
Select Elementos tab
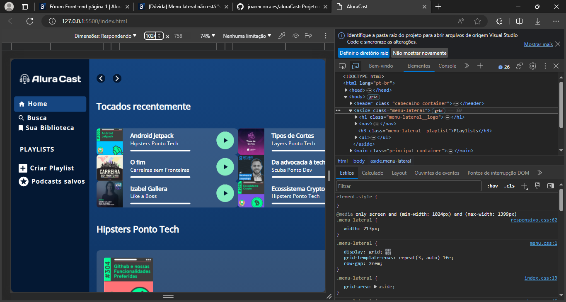[418, 66]
